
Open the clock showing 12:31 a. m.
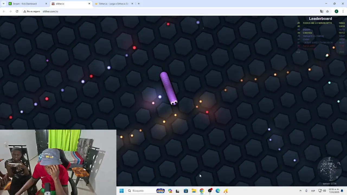point(334,191)
